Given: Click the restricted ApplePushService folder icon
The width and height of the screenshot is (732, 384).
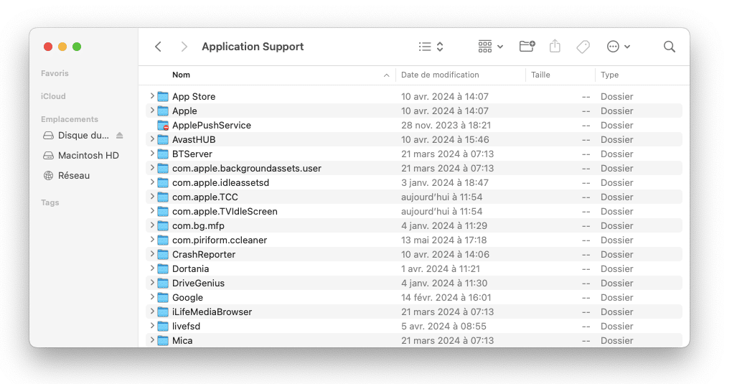Looking at the screenshot, I should click(x=163, y=125).
